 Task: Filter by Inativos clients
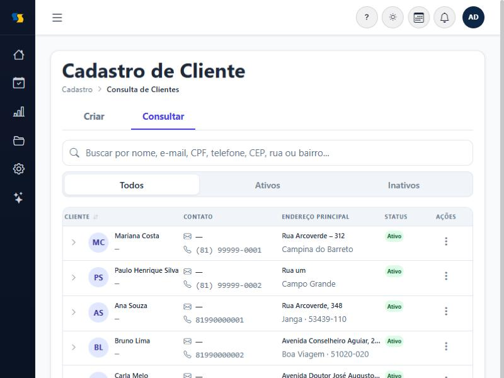(x=403, y=185)
